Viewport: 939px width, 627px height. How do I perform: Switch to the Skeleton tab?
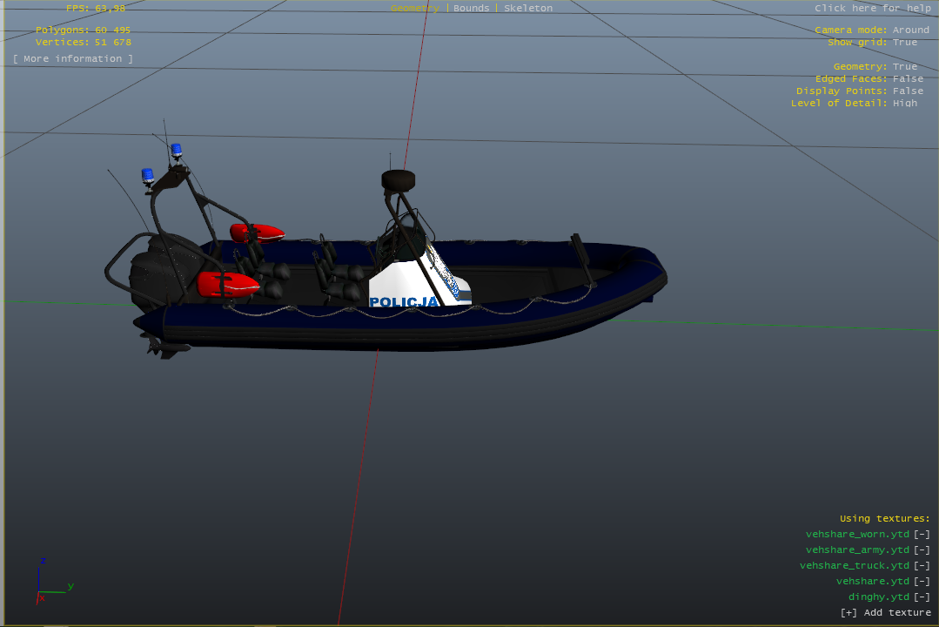coord(528,9)
